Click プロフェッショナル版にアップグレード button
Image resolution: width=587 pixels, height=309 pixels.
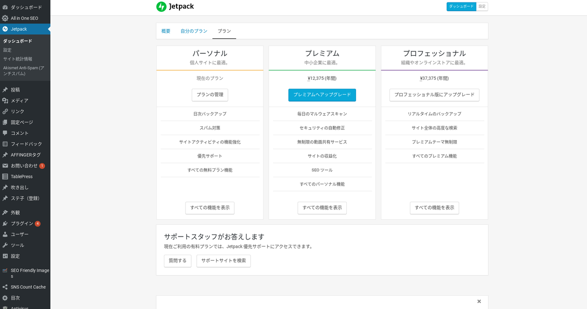pos(434,95)
